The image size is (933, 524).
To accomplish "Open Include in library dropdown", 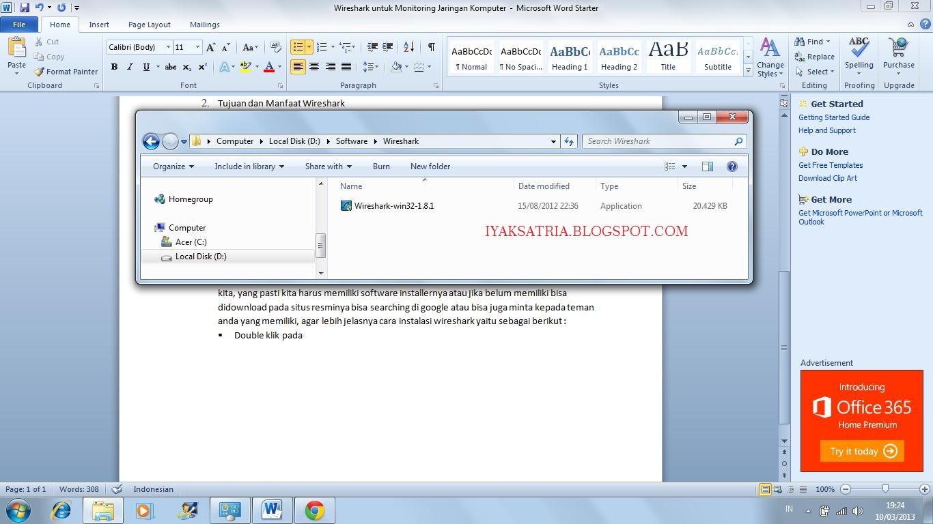I will pyautogui.click(x=249, y=166).
